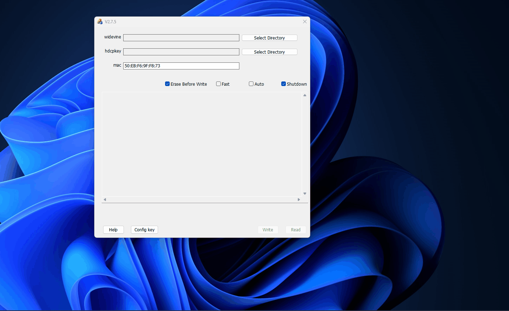509x311 pixels.
Task: Close the V2.7.5 window
Action: tap(305, 22)
